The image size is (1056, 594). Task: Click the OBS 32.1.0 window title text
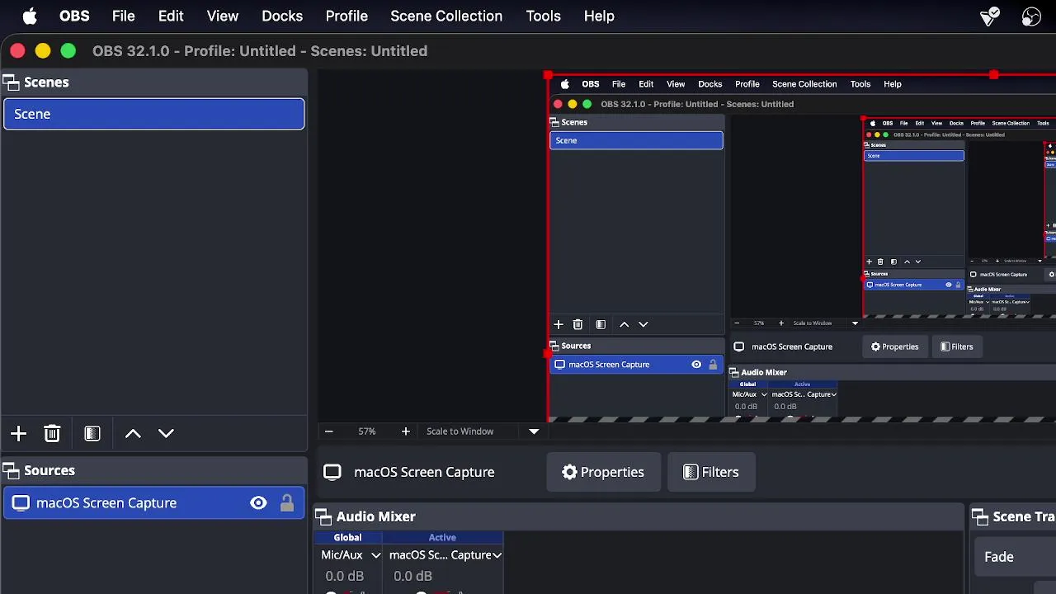[x=260, y=51]
